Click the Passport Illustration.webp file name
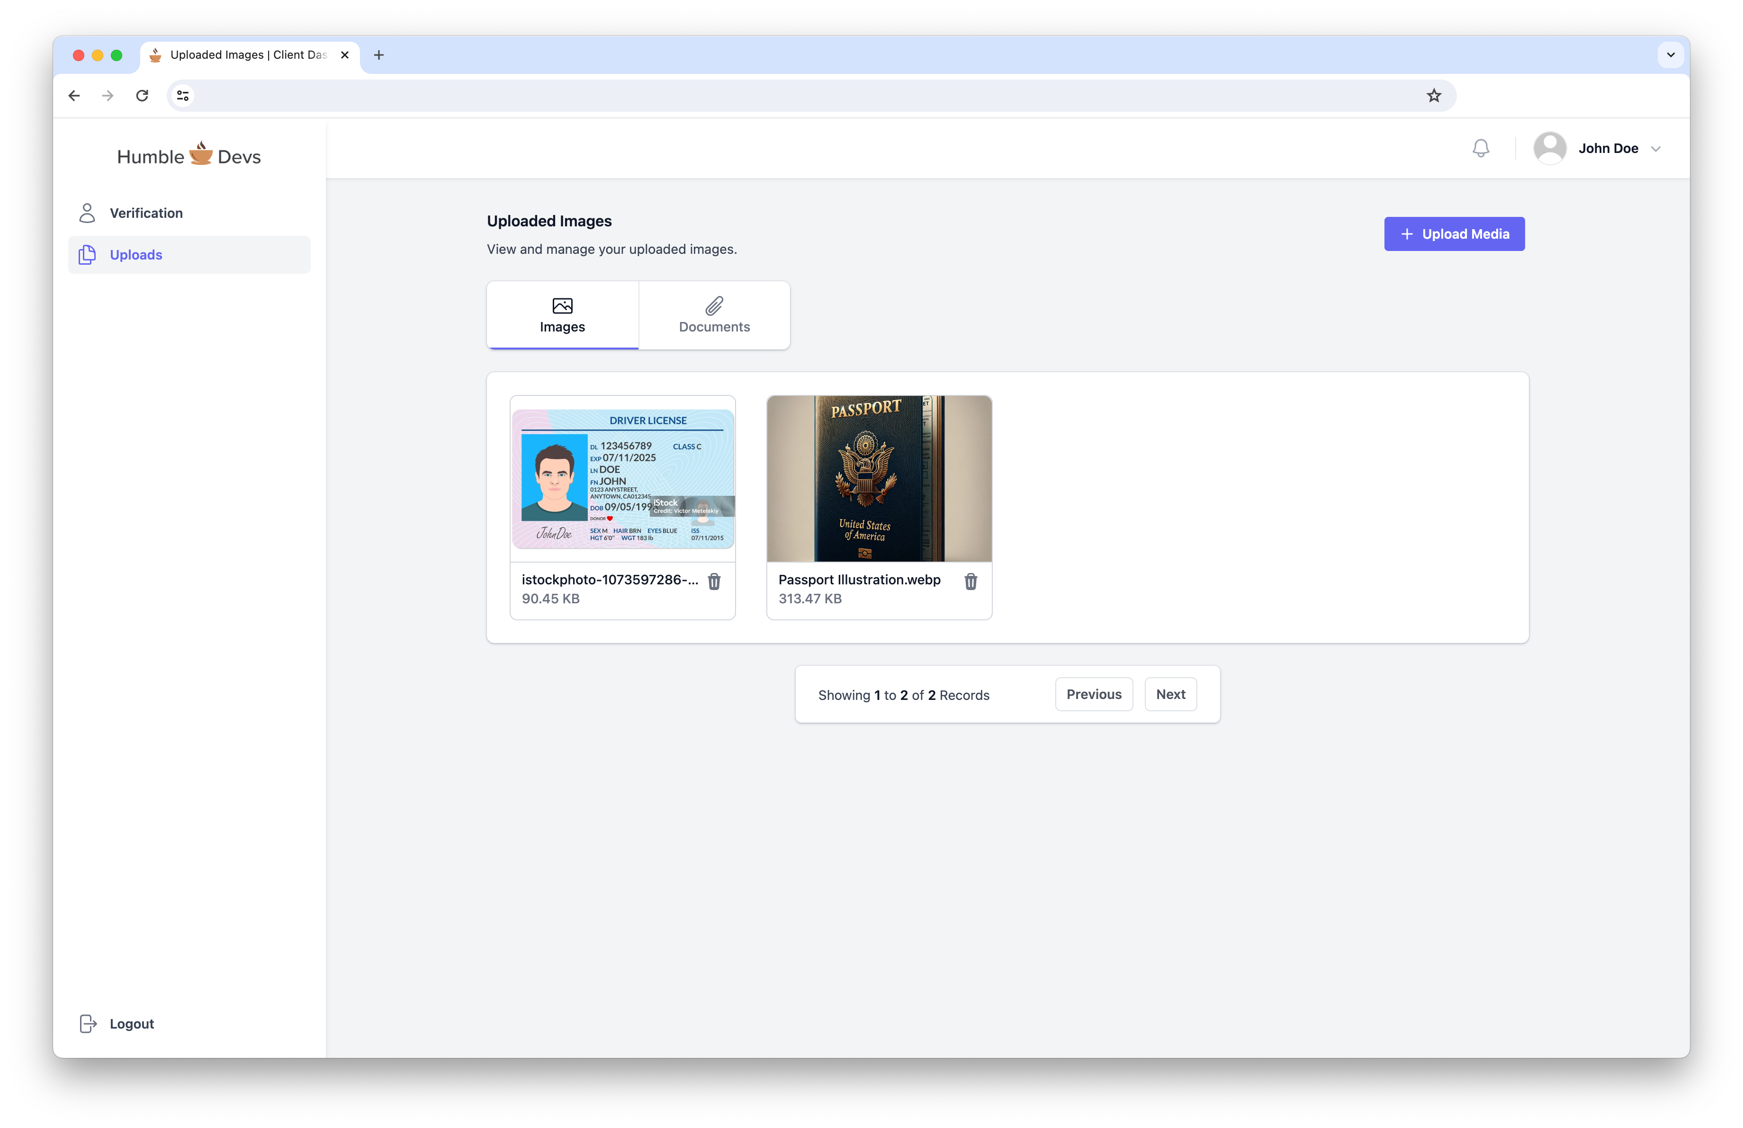The width and height of the screenshot is (1743, 1128). (x=859, y=580)
